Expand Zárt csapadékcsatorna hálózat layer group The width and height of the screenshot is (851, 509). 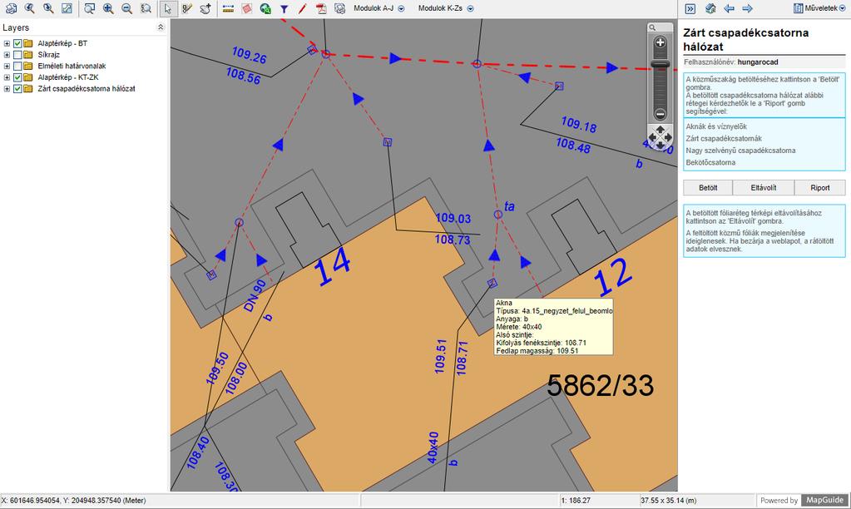pos(7,89)
